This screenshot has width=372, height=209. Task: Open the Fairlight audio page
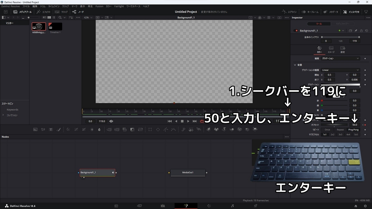[x=232, y=206]
